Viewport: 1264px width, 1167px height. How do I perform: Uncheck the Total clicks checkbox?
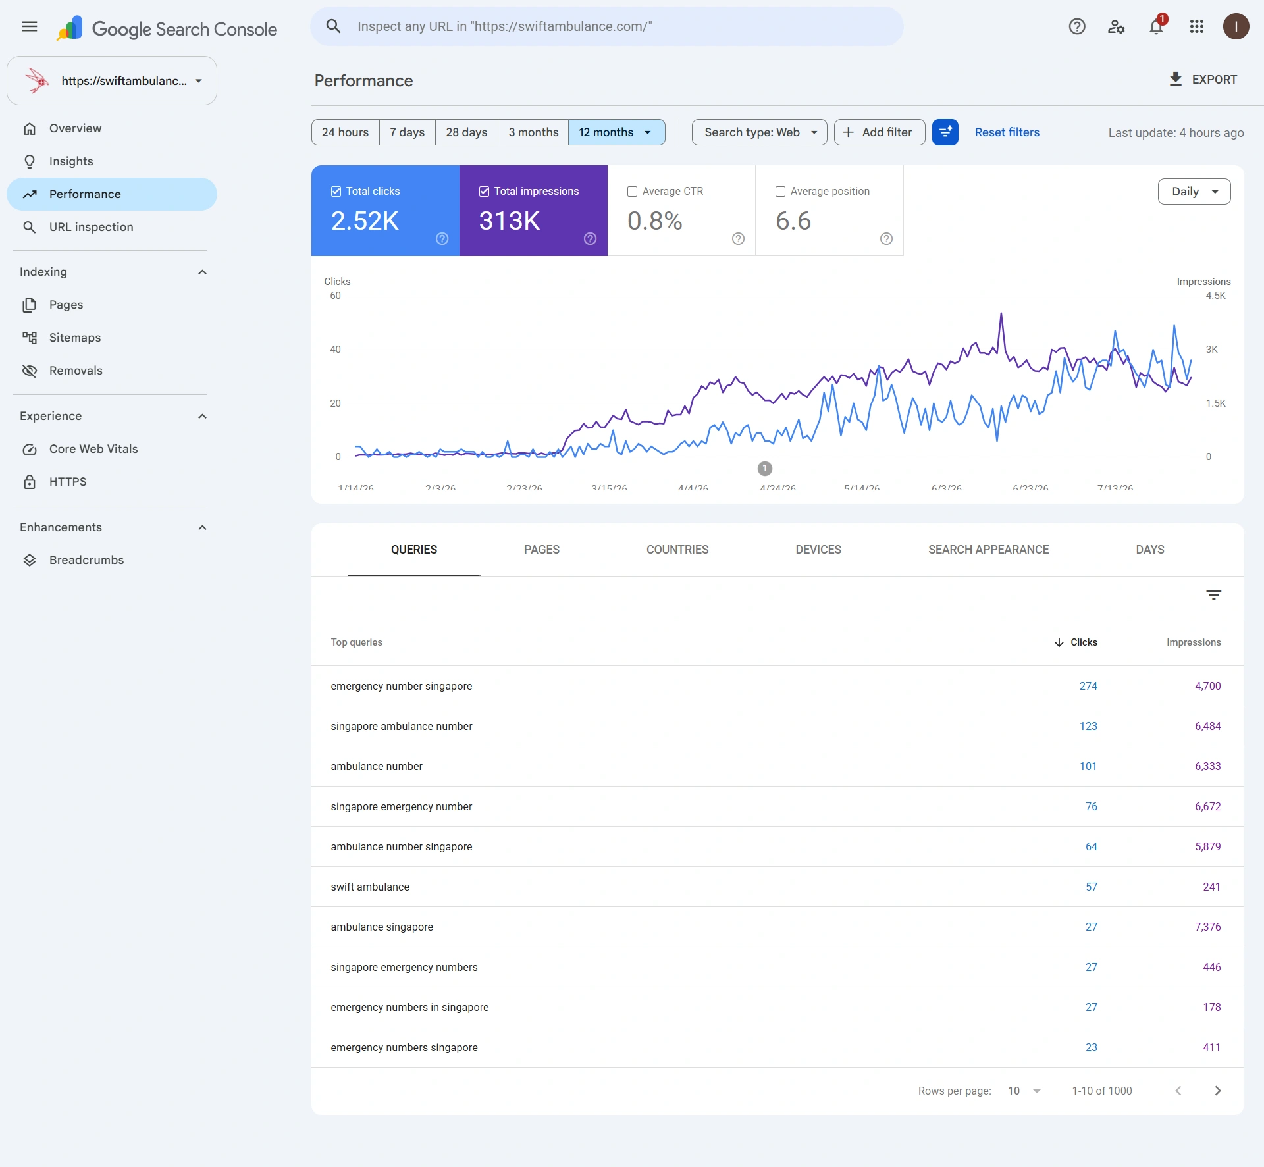(336, 192)
